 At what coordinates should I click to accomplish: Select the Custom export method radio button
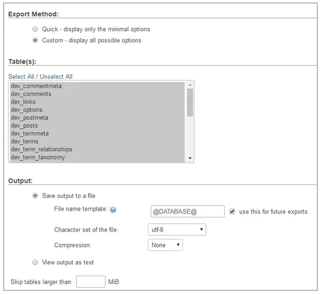tap(35, 41)
